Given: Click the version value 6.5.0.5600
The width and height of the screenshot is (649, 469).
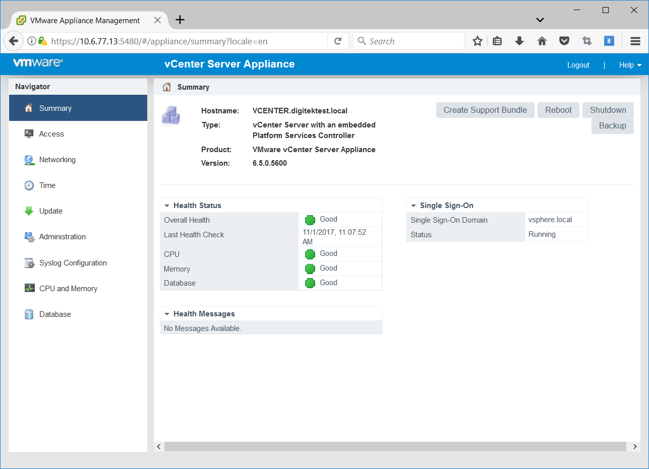Looking at the screenshot, I should [x=270, y=163].
